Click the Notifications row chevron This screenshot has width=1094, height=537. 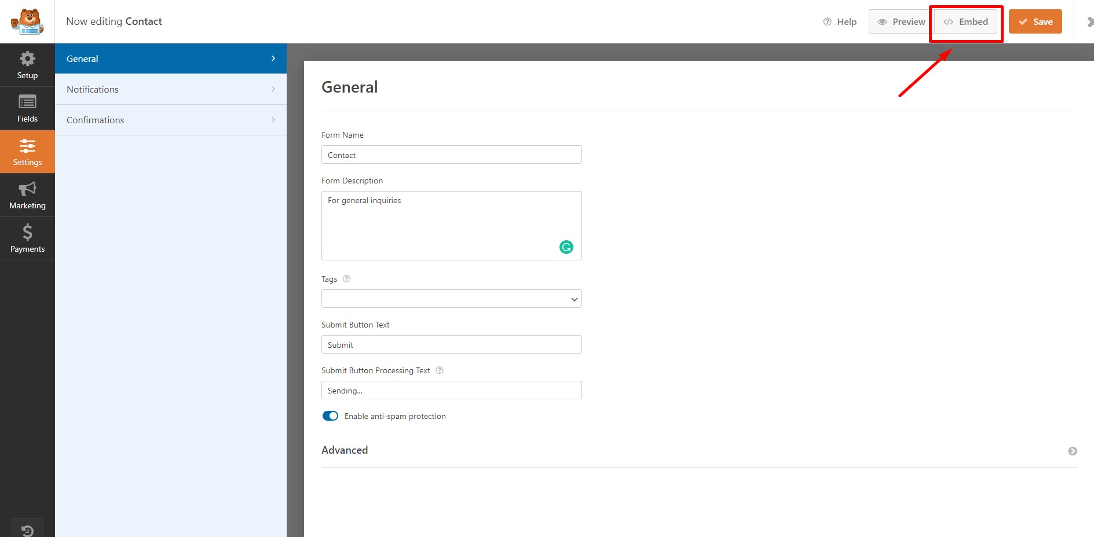click(273, 89)
